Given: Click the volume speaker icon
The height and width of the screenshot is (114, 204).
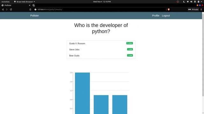Looking at the screenshot, I should pos(191,2).
